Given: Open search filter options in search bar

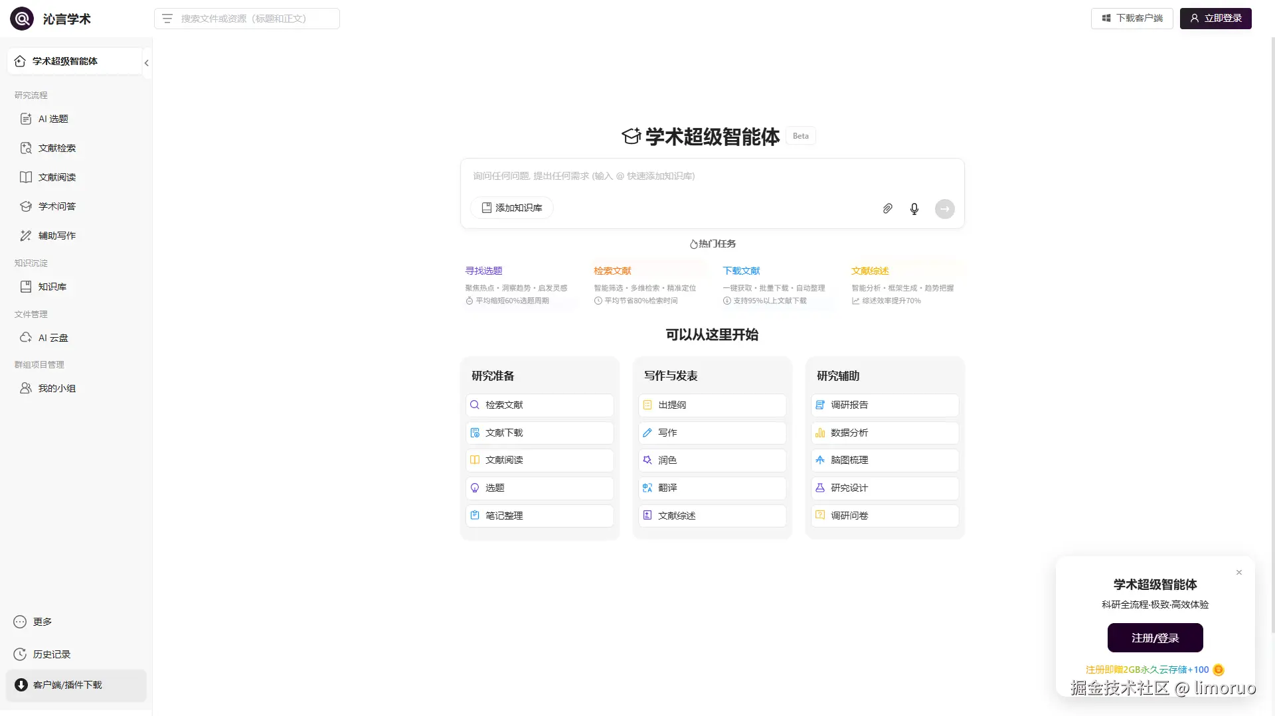Looking at the screenshot, I should [167, 19].
